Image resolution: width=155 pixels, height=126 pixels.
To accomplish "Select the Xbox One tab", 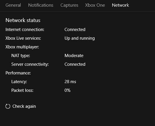I will click(x=95, y=5).
